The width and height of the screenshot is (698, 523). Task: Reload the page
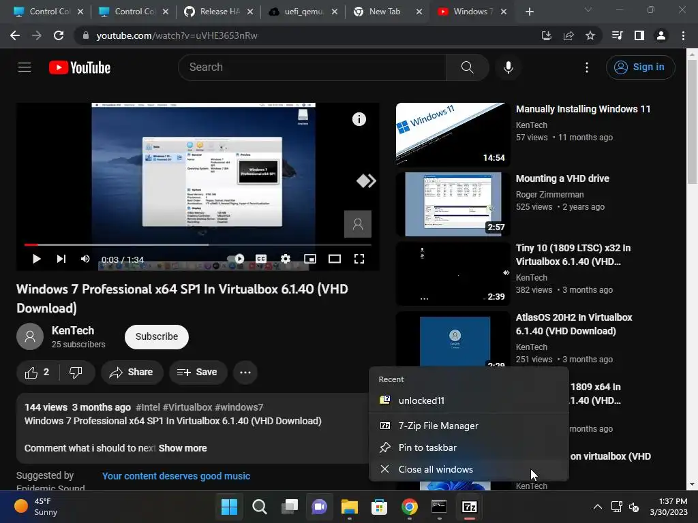(59, 35)
